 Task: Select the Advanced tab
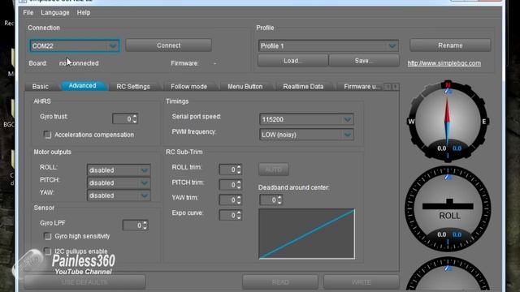[x=83, y=86]
